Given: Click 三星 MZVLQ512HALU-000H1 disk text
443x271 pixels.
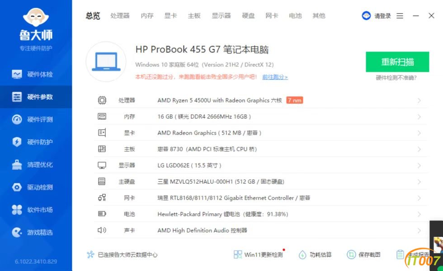Looking at the screenshot, I should 221,182.
